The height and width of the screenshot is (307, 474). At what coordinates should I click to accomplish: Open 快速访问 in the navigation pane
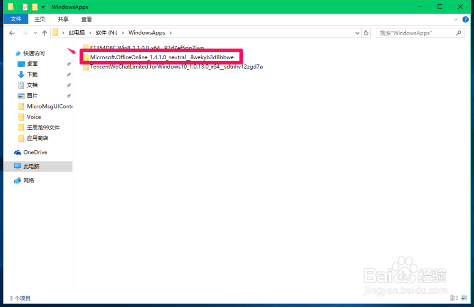pyautogui.click(x=34, y=53)
